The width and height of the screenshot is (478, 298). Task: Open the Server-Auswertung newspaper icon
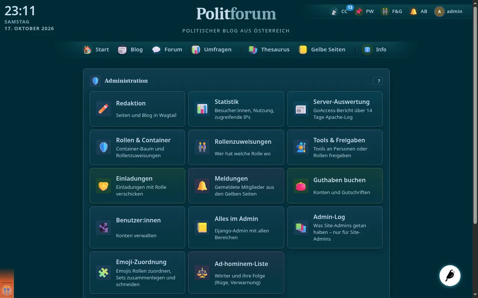point(301,109)
